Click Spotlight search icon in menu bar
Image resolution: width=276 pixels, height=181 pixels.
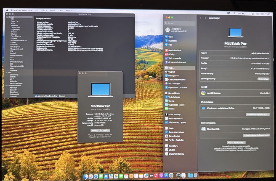(248, 14)
